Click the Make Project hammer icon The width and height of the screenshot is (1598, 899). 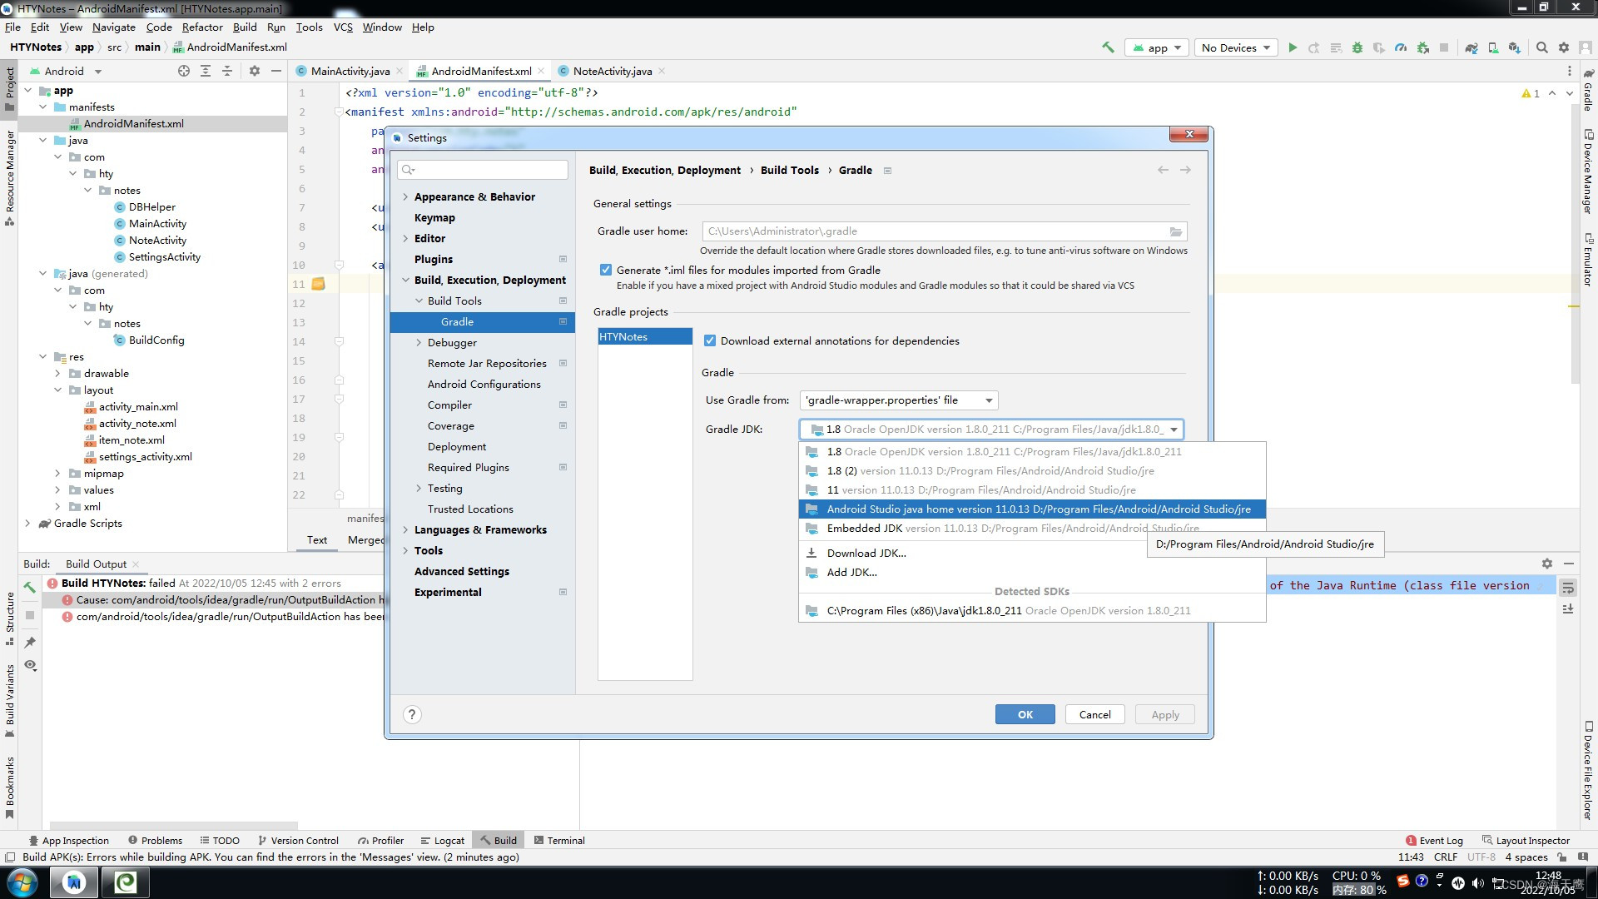(x=1108, y=47)
